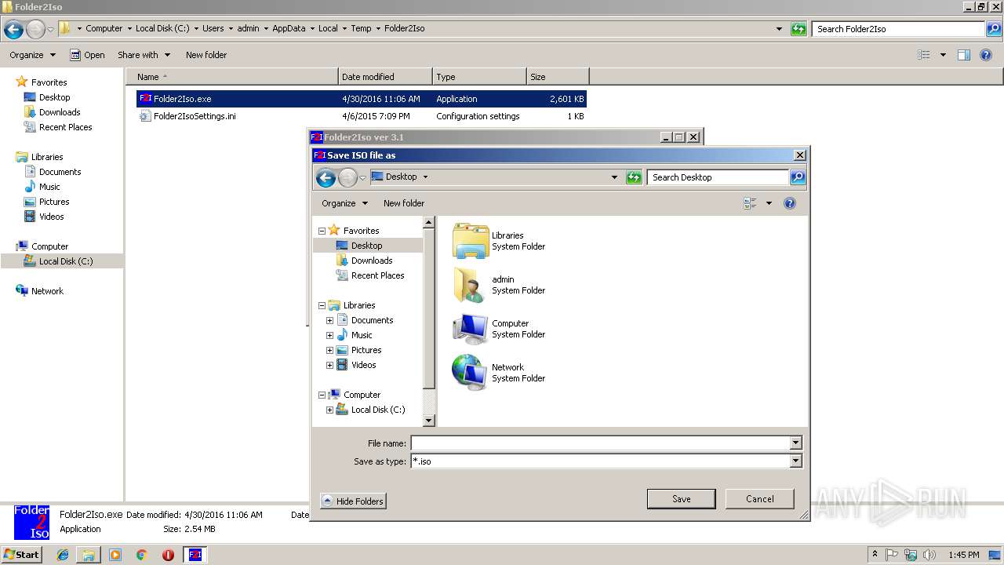1004x565 pixels.
Task: Expand Local Disk (C:) in the dialog tree
Action: pyautogui.click(x=329, y=410)
